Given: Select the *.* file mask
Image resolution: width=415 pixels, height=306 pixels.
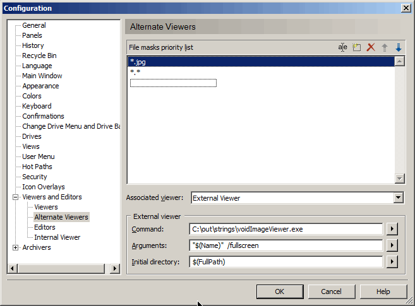Looking at the screenshot, I should tap(135, 73).
